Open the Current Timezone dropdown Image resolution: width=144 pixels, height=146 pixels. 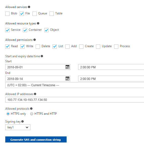(75, 85)
